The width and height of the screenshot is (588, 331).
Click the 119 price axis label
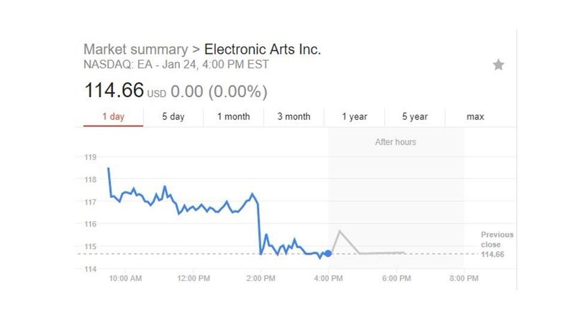pyautogui.click(x=91, y=157)
